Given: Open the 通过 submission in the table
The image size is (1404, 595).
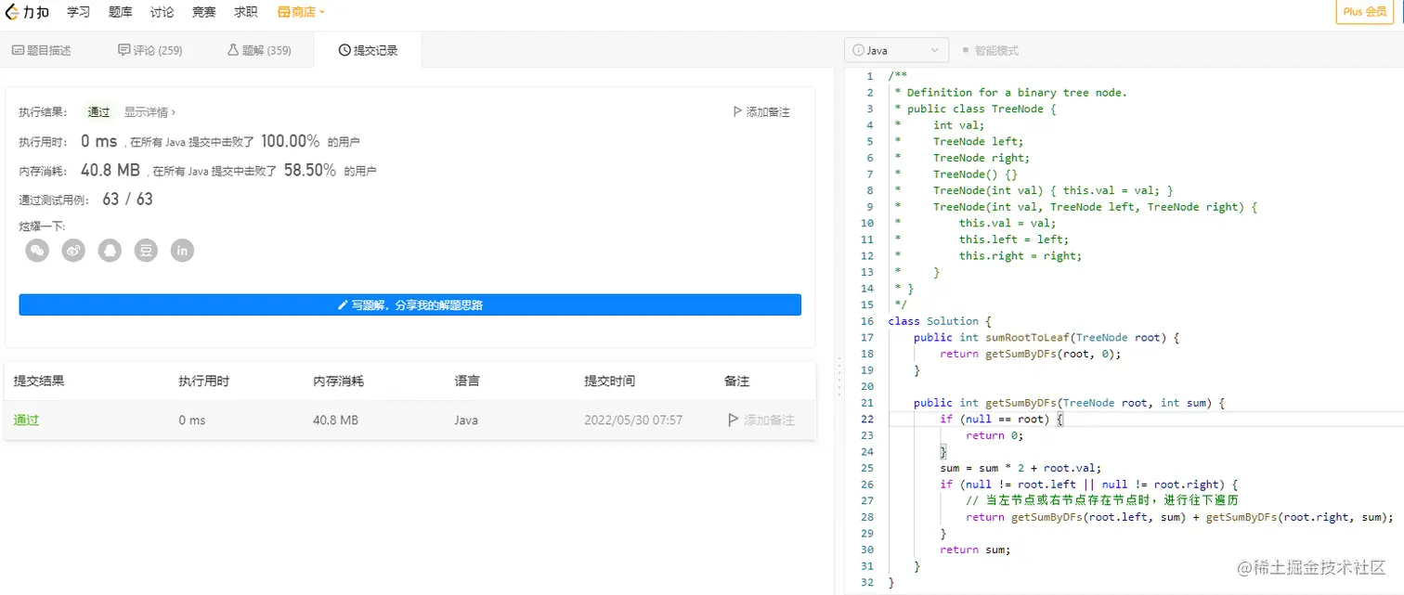Looking at the screenshot, I should coord(26,420).
